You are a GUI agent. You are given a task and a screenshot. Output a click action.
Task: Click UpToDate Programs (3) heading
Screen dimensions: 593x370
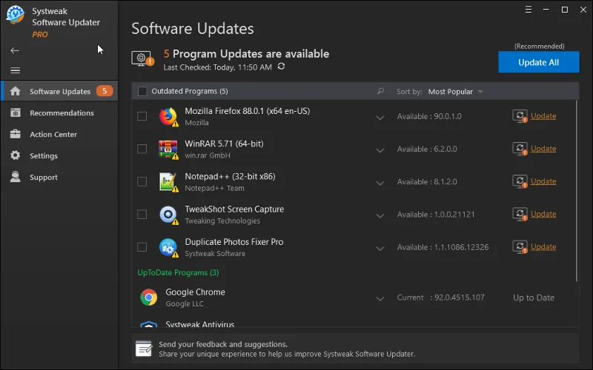[x=178, y=272]
